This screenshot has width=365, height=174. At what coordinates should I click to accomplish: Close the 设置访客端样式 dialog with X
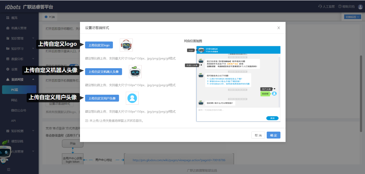(x=278, y=28)
